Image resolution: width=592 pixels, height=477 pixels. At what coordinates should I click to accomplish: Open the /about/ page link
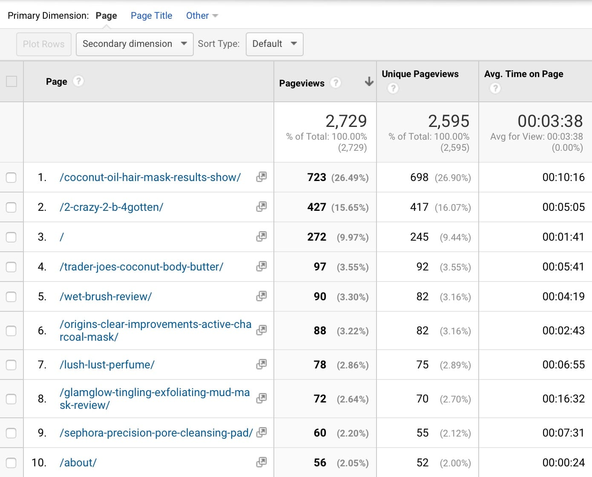click(x=78, y=463)
